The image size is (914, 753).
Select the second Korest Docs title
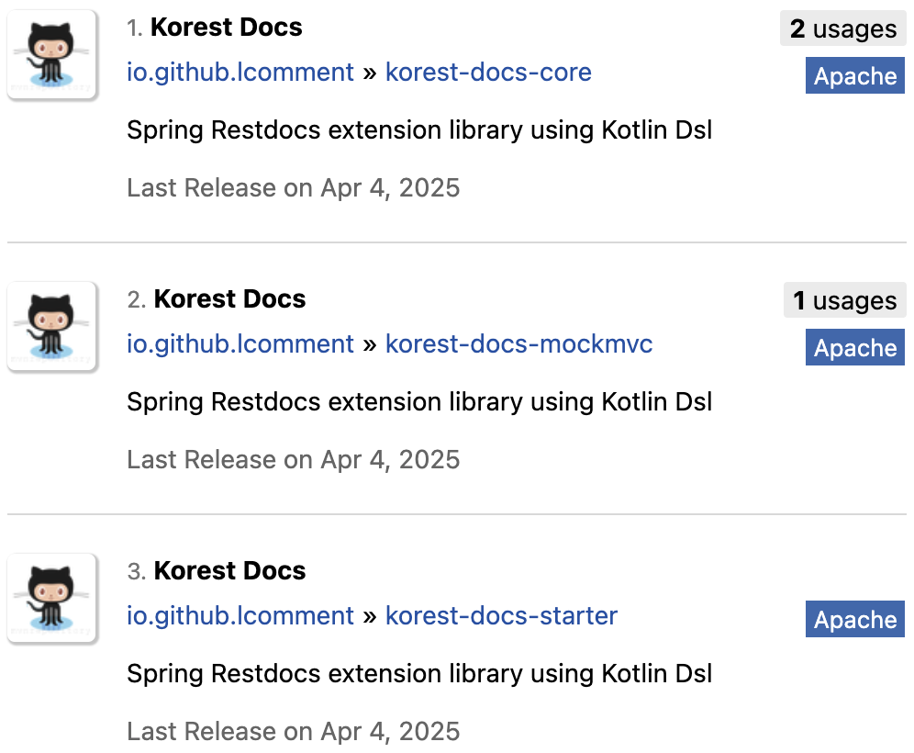(229, 299)
